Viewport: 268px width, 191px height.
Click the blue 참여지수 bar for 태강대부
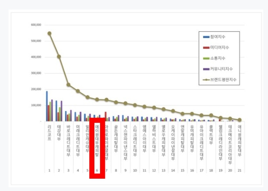pyautogui.click(x=56, y=111)
